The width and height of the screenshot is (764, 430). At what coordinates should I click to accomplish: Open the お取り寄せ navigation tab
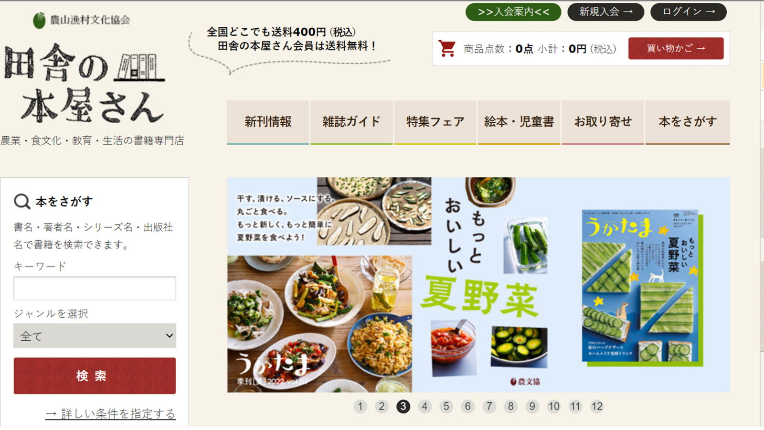point(603,122)
